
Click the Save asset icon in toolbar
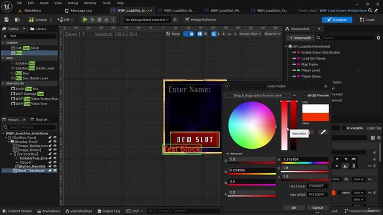pyautogui.click(x=7, y=20)
